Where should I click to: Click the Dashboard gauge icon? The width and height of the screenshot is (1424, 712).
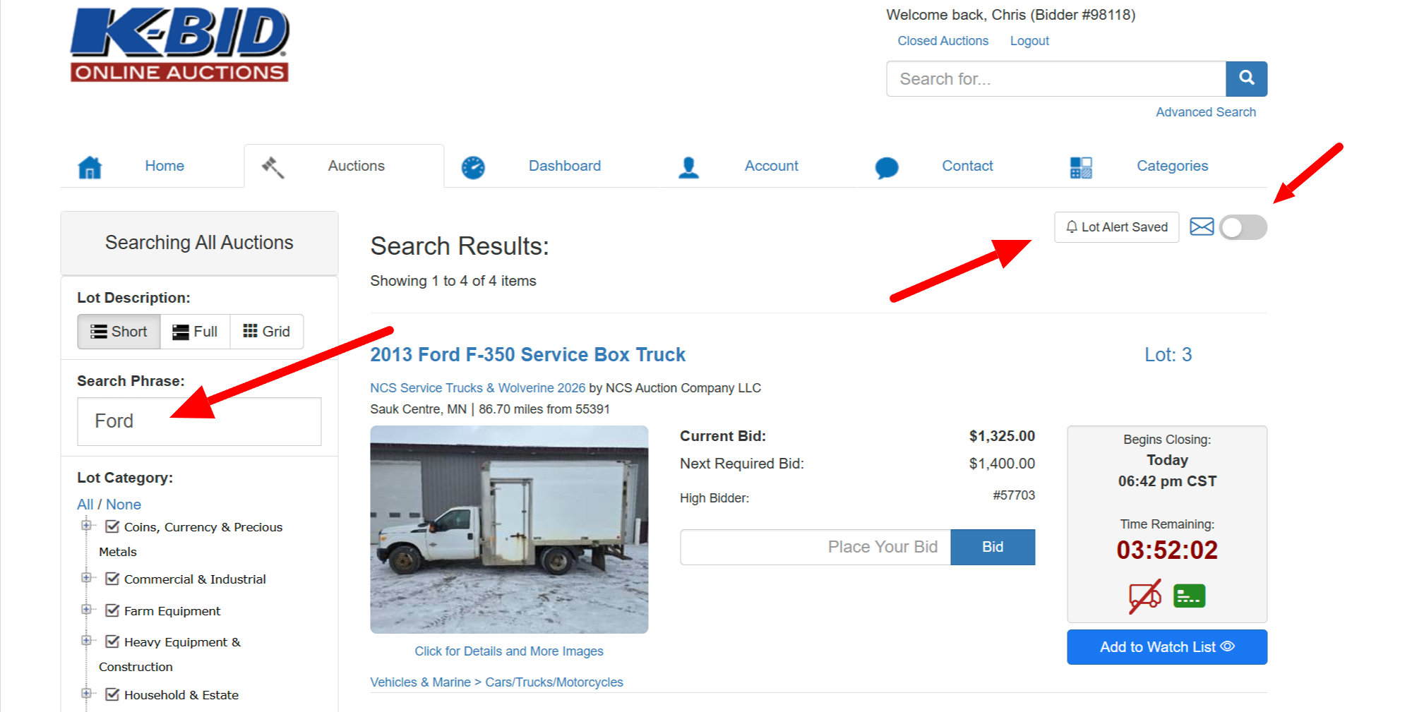click(473, 167)
